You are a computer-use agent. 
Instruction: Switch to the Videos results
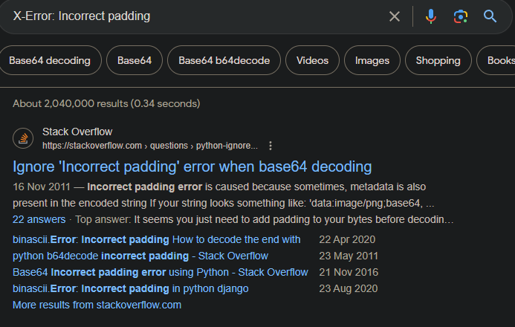pyautogui.click(x=312, y=61)
